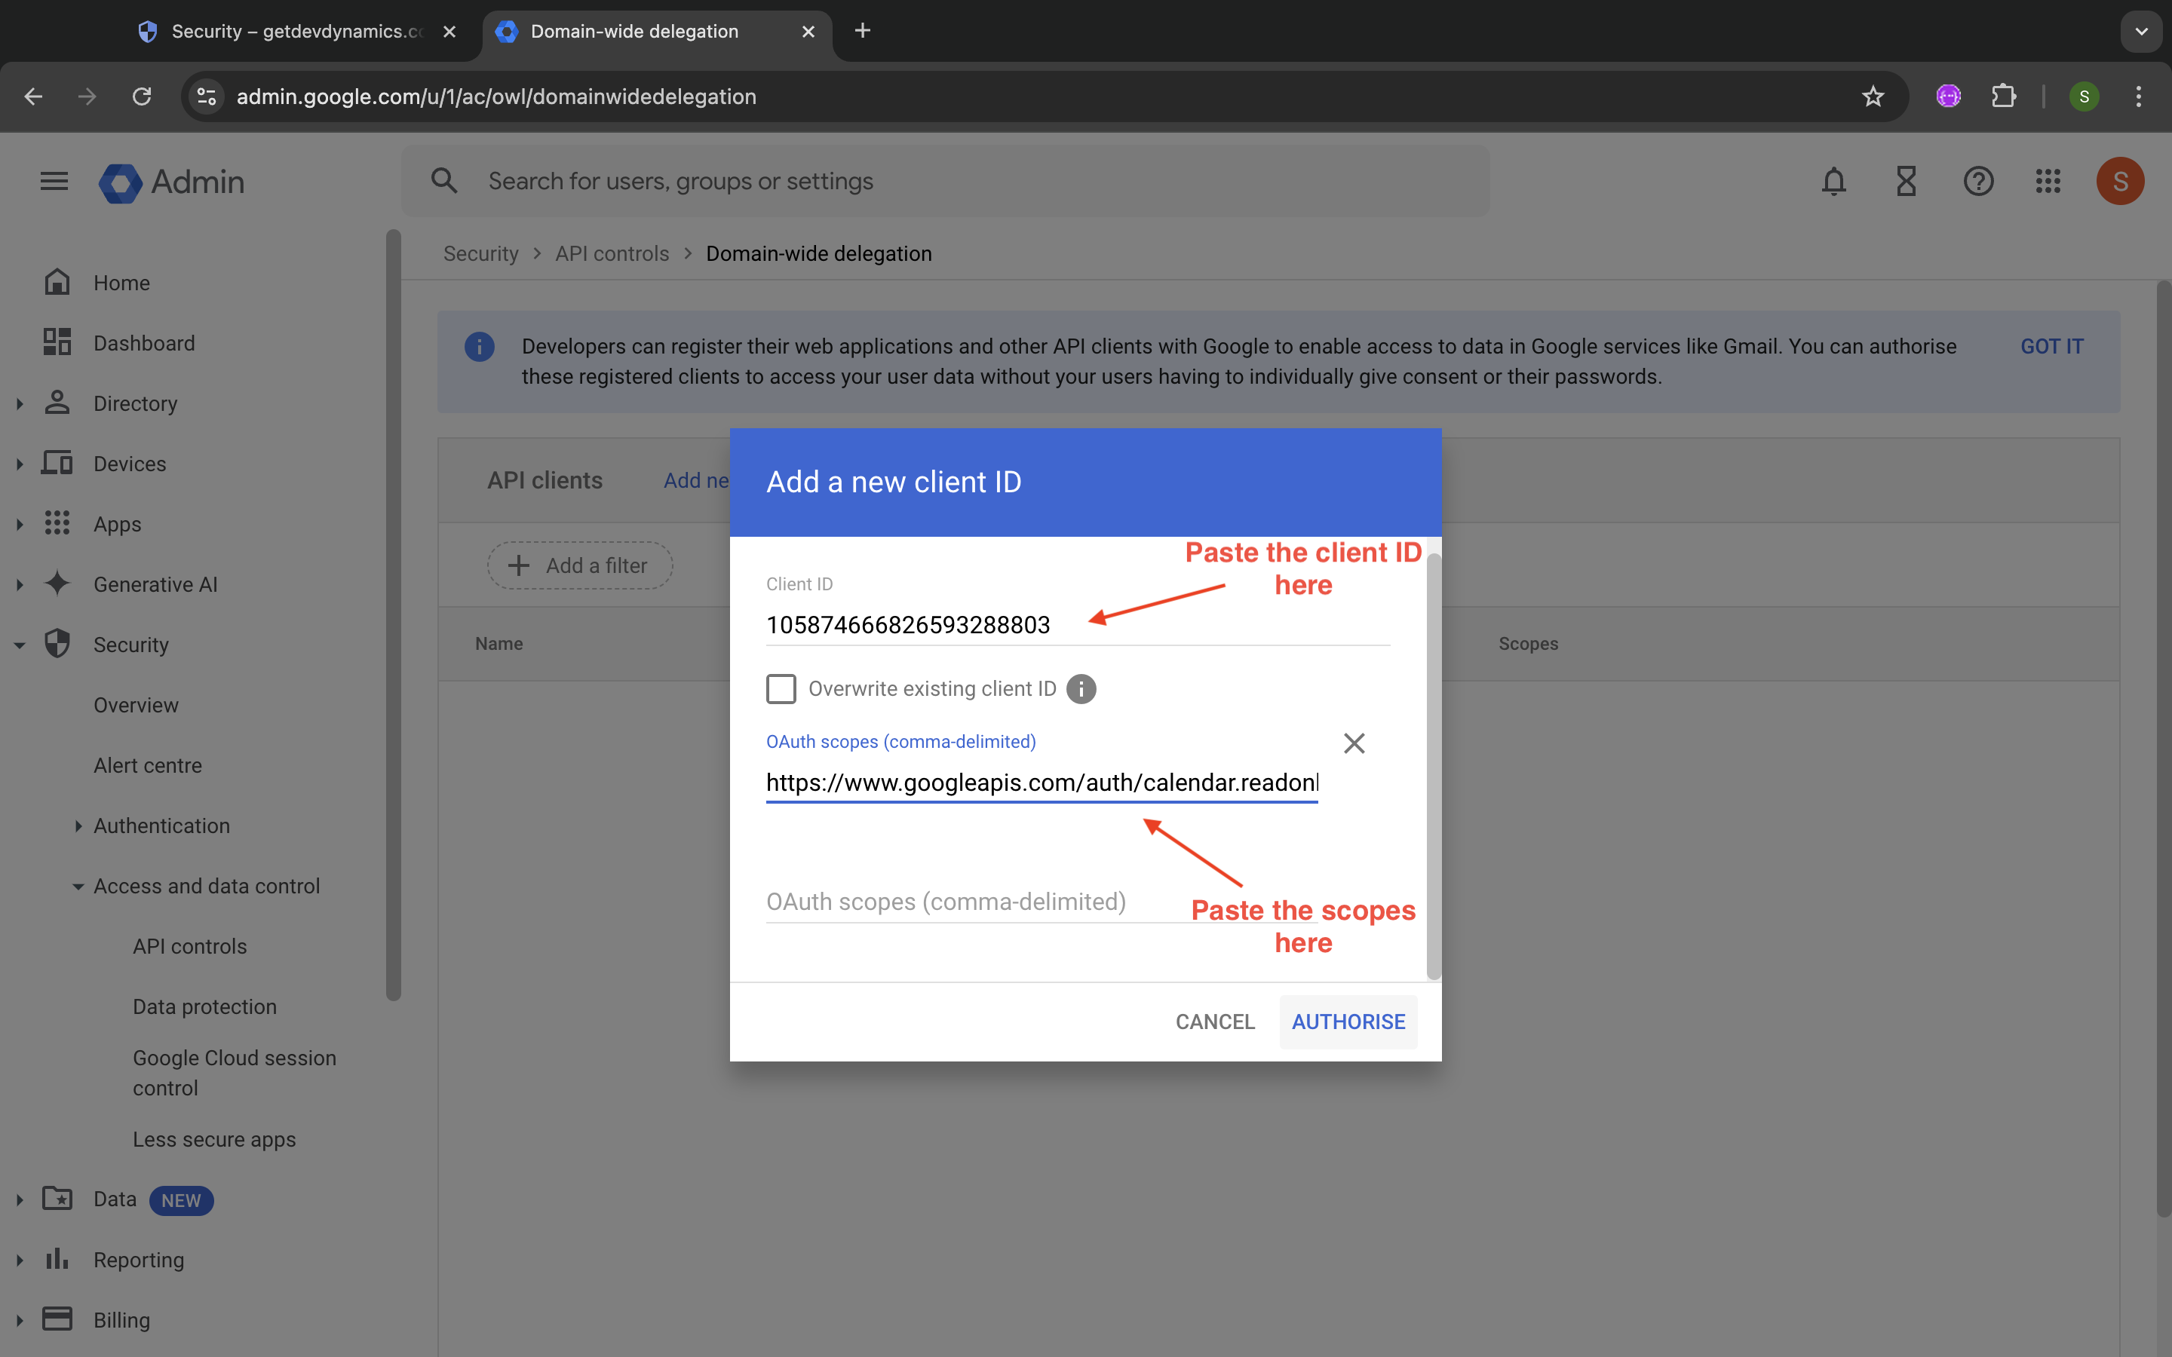
Task: Open the help question mark icon
Action: coord(1978,181)
